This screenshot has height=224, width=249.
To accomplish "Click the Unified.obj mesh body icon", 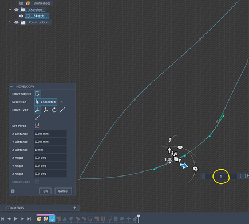I will (x=28, y=3).
